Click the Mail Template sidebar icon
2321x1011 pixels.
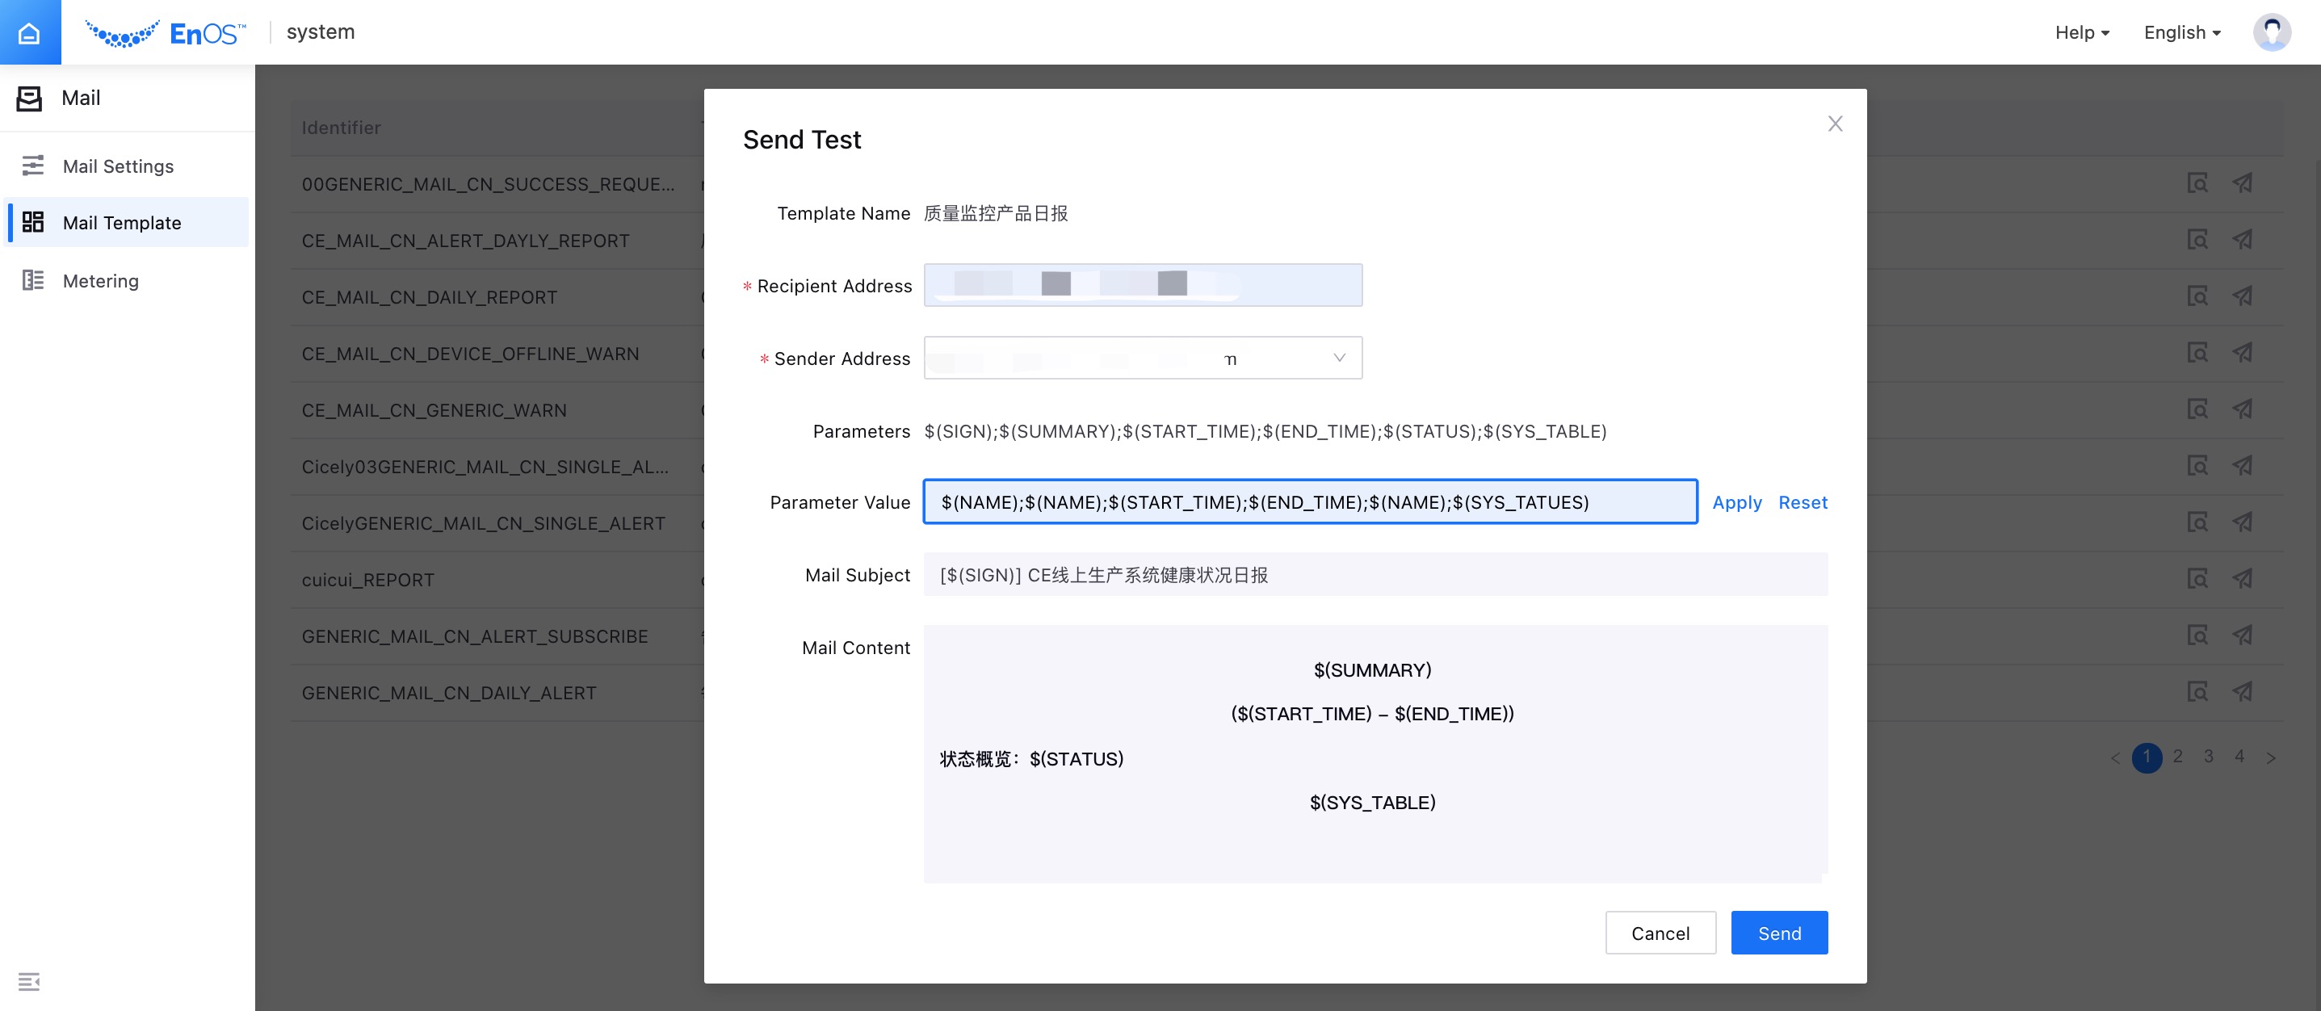31,222
